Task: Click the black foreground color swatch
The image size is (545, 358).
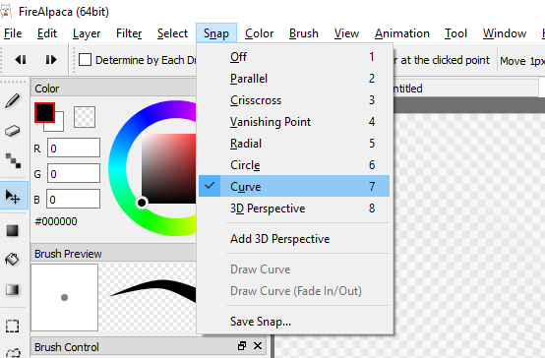Action: pos(45,112)
